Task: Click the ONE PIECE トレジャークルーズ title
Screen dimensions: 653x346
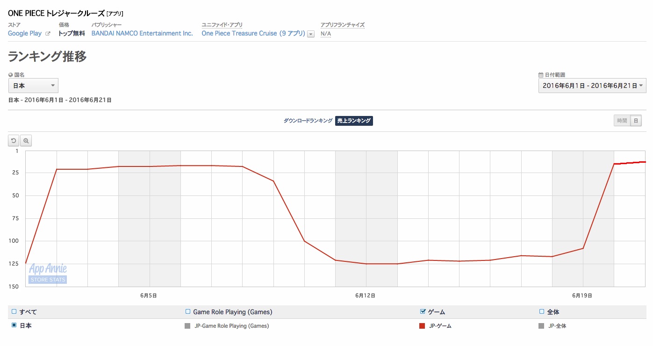Action: click(56, 14)
